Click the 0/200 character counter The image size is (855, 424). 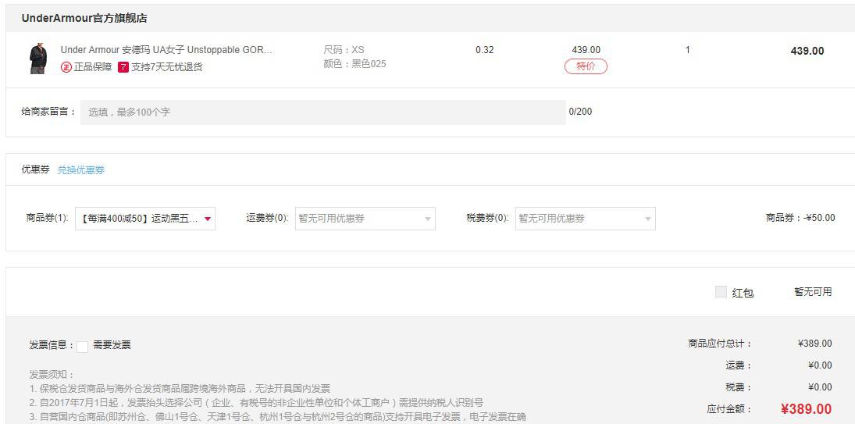(x=580, y=112)
